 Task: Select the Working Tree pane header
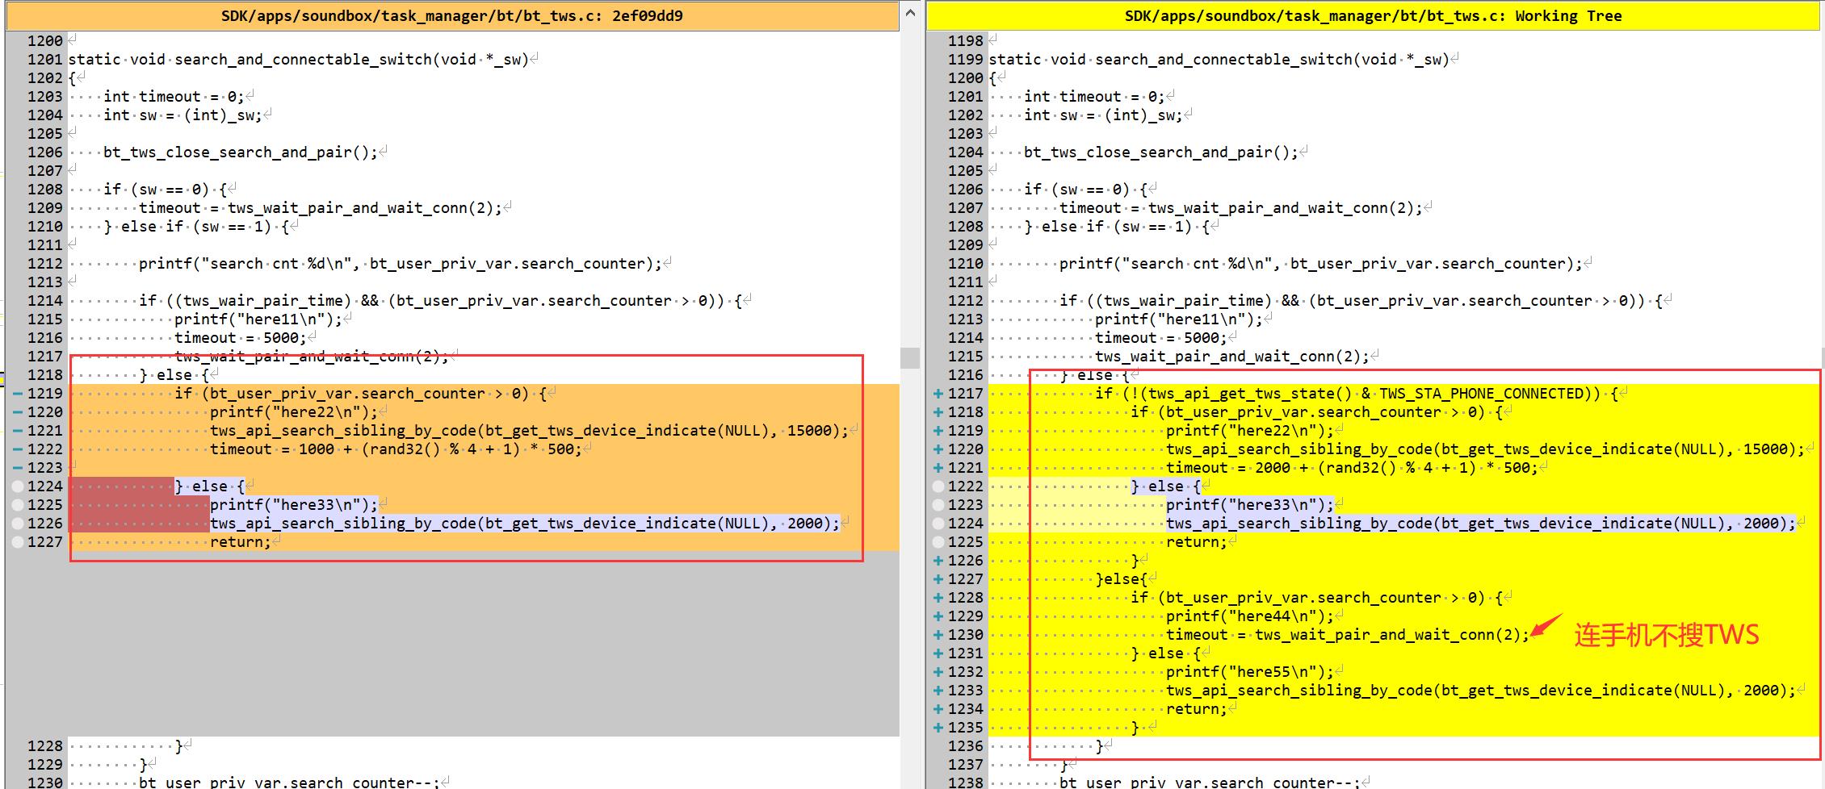coord(1373,16)
